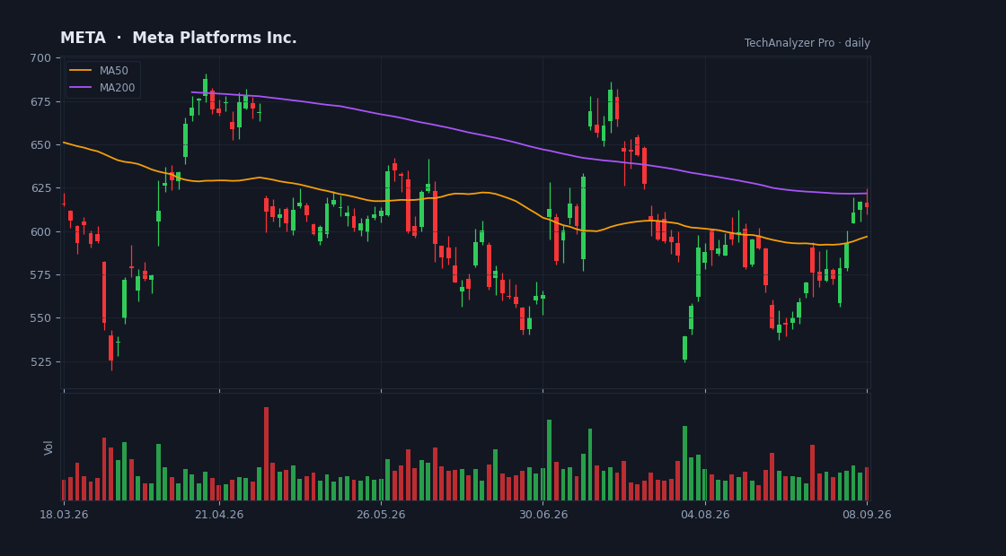Select the MA50 legend entry
The image size is (1006, 556).
tap(102, 71)
